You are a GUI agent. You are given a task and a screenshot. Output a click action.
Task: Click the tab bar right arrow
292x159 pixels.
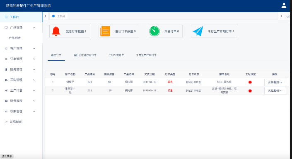[x=281, y=16]
